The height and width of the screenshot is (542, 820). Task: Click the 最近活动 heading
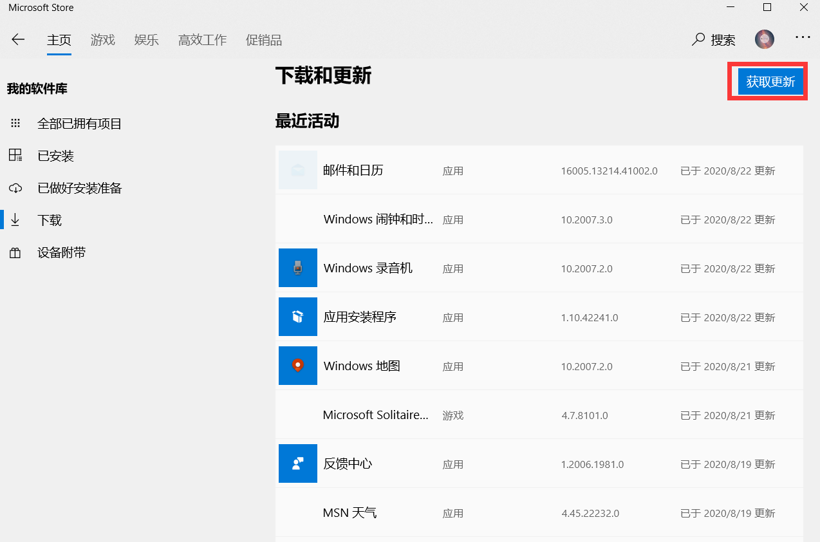click(307, 121)
